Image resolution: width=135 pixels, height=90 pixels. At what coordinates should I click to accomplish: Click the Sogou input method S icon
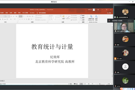coord(121,89)
